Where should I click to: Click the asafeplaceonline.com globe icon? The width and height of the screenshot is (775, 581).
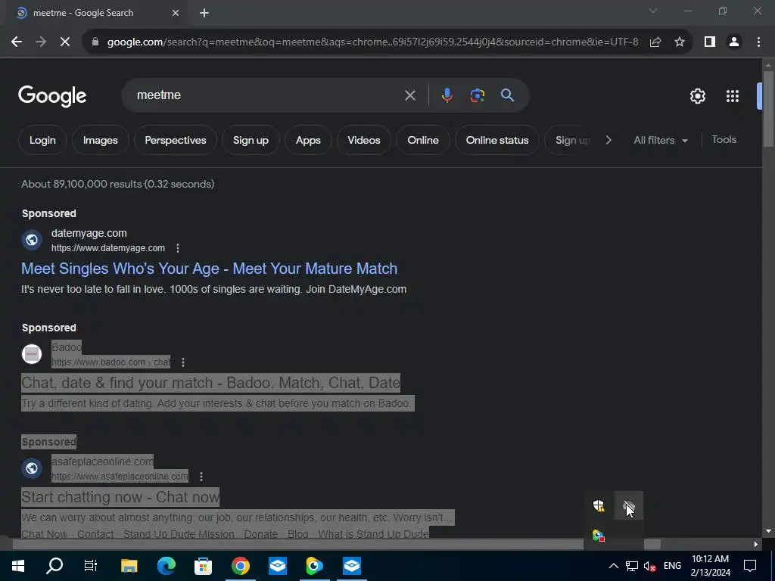[32, 468]
